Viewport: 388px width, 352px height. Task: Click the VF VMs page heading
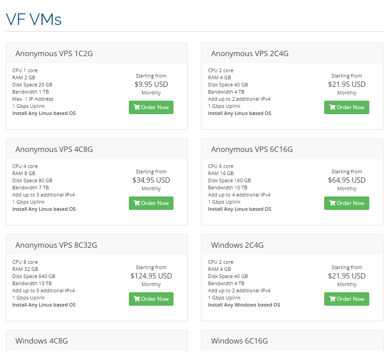click(x=33, y=19)
